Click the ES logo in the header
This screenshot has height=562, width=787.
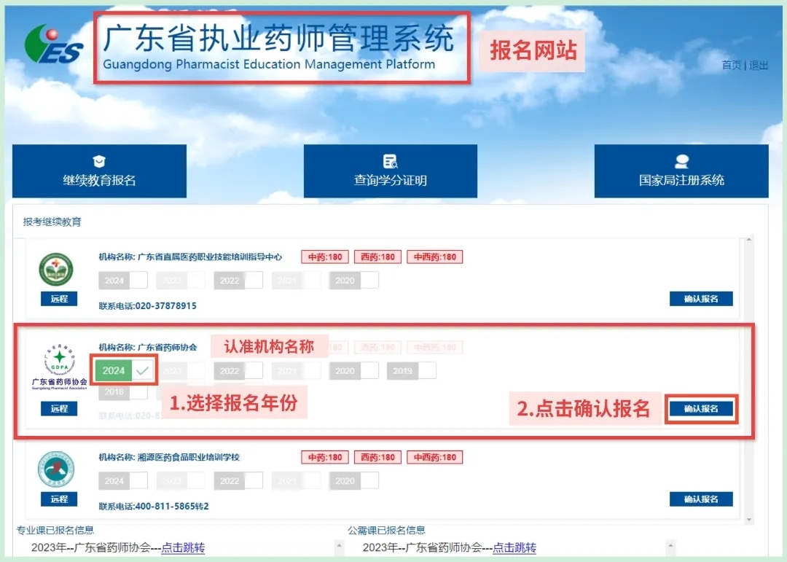(x=53, y=45)
